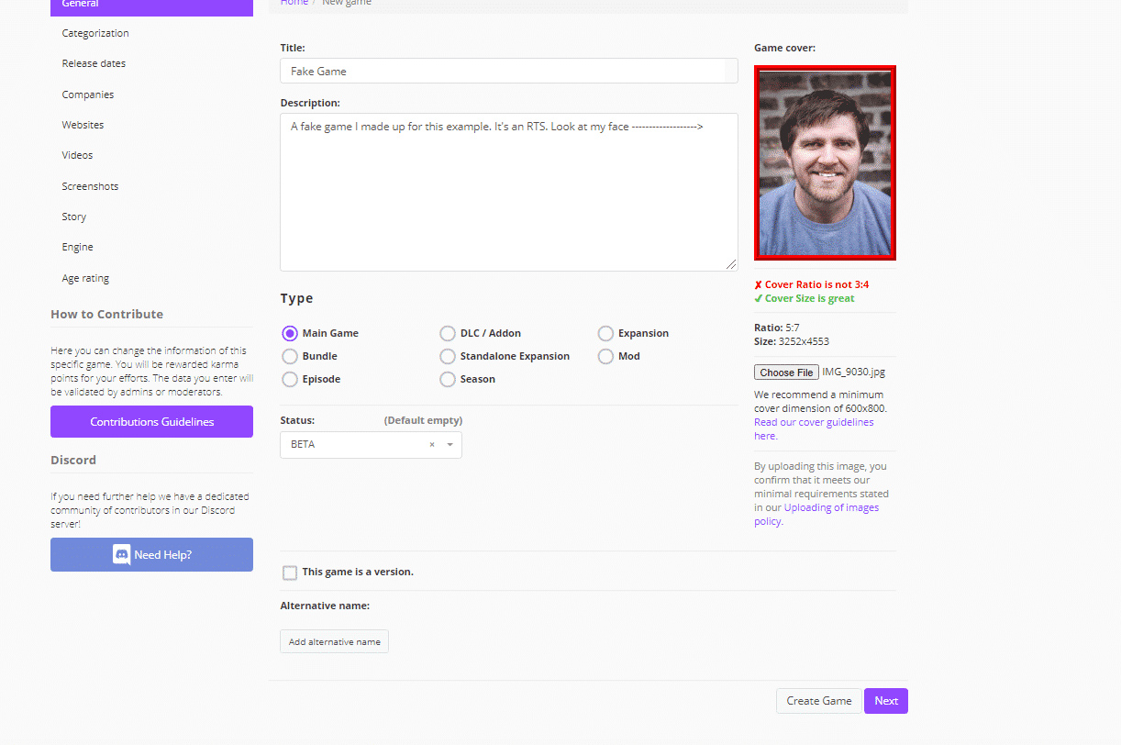Expand the Status dropdown arrow
This screenshot has height=745, width=1121.
click(450, 445)
